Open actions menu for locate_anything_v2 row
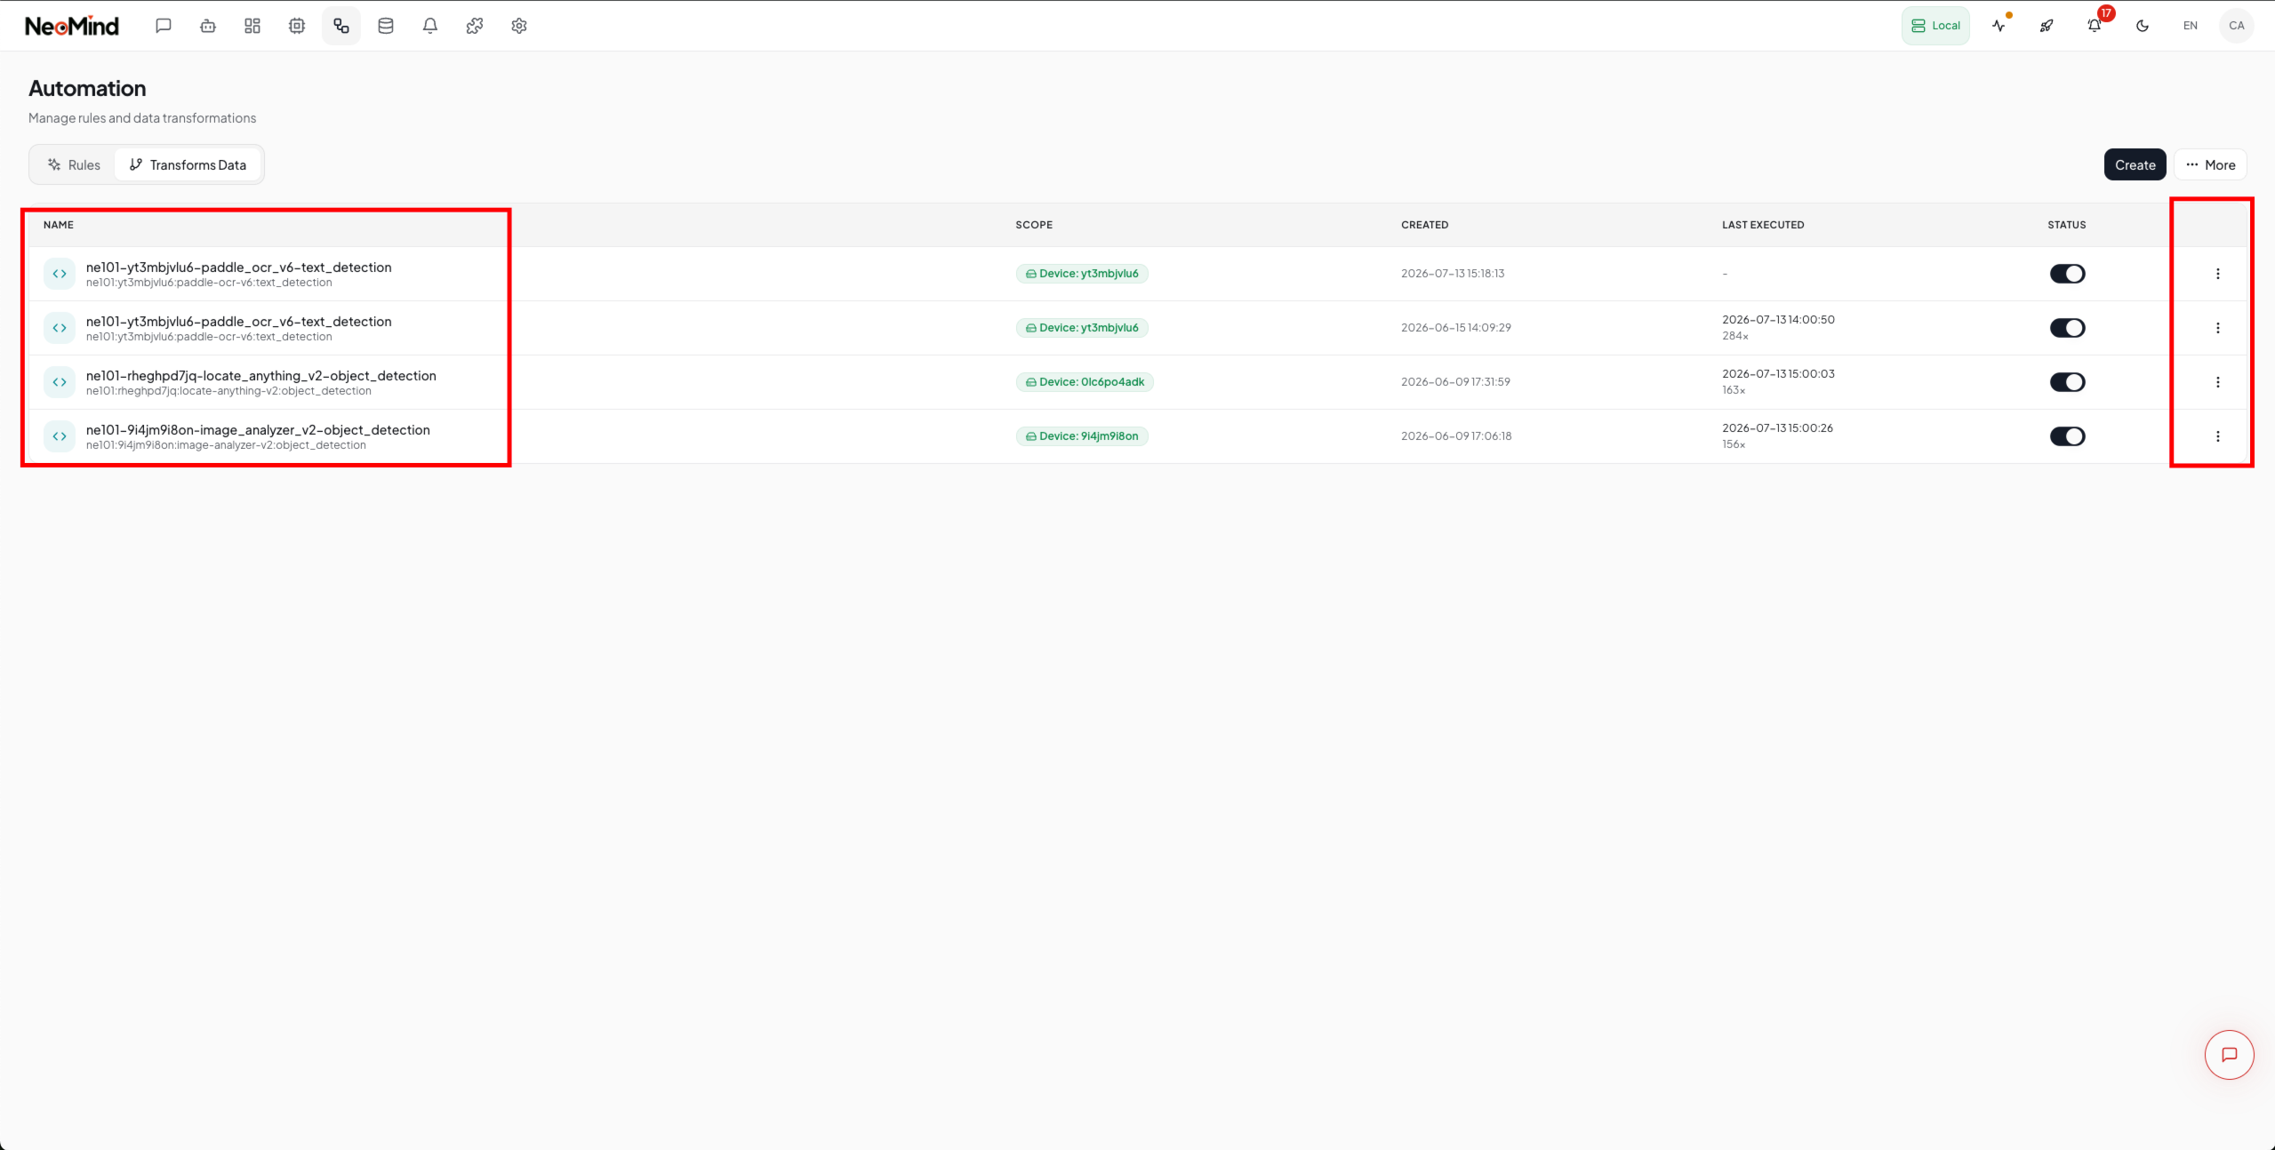The width and height of the screenshot is (2275, 1150). coord(2218,382)
